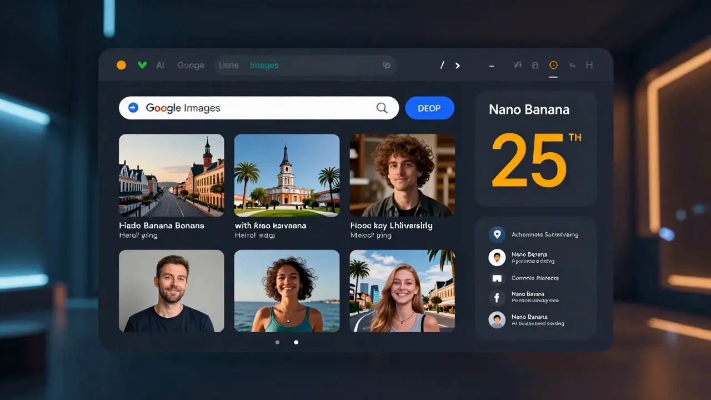Click the right chevron in the top bar
Image resolution: width=711 pixels, height=400 pixels.
point(458,65)
